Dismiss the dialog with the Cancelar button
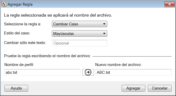Viewport: 176px width, 96px height. click(160, 88)
